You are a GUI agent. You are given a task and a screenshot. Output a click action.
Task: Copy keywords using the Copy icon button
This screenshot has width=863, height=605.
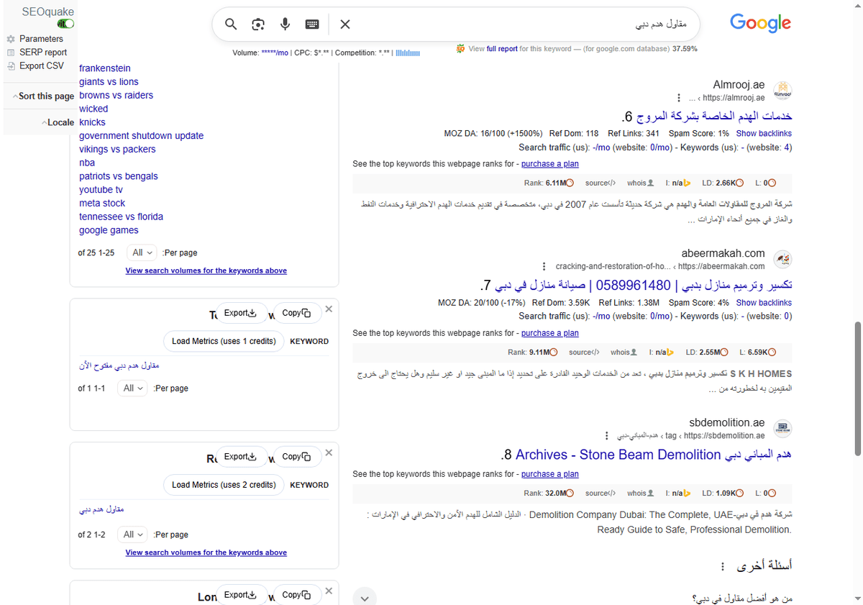297,312
